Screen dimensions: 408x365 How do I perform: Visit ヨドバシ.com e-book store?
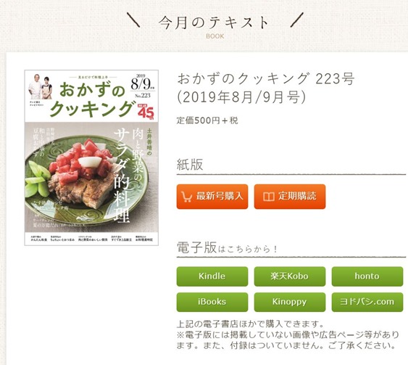click(x=367, y=302)
